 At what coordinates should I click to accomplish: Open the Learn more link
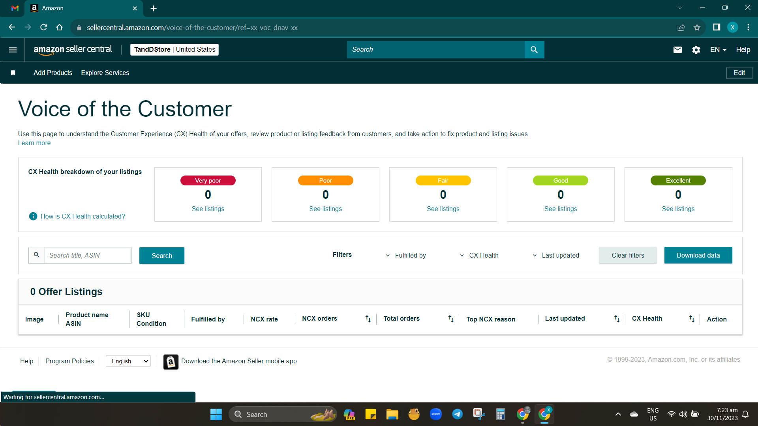[34, 143]
